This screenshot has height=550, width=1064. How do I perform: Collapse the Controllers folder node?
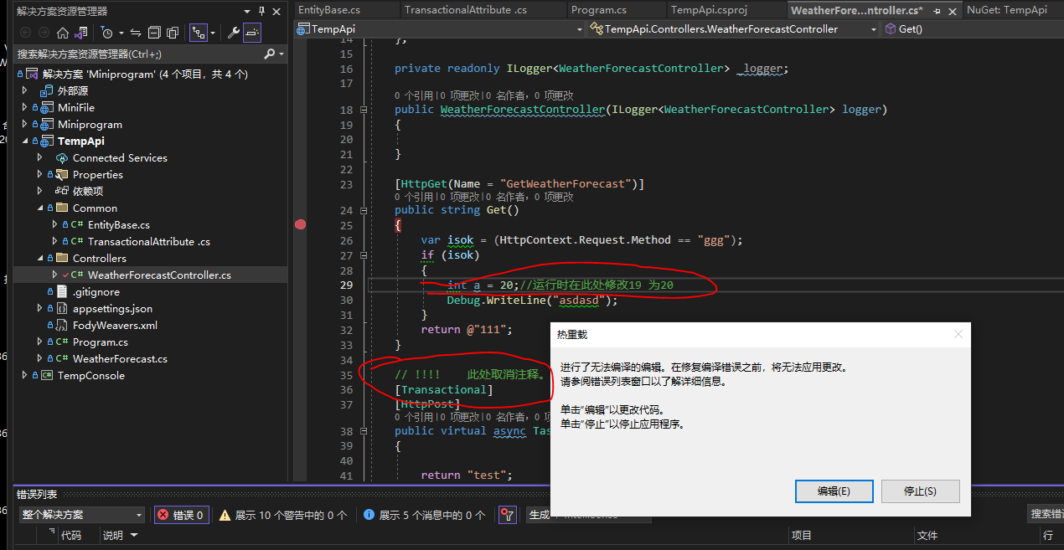(39, 258)
